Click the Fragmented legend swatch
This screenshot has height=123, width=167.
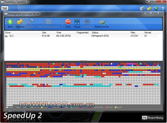click(x=91, y=108)
